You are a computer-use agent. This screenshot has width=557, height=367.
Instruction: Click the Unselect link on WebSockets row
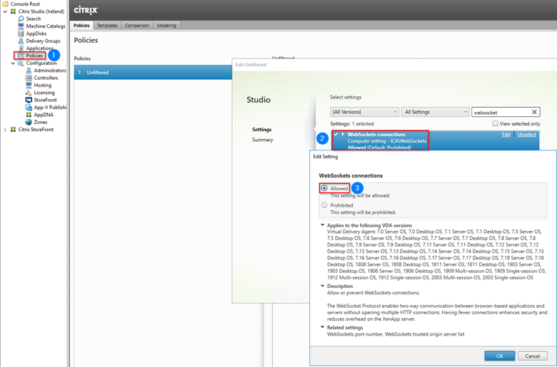coord(527,135)
